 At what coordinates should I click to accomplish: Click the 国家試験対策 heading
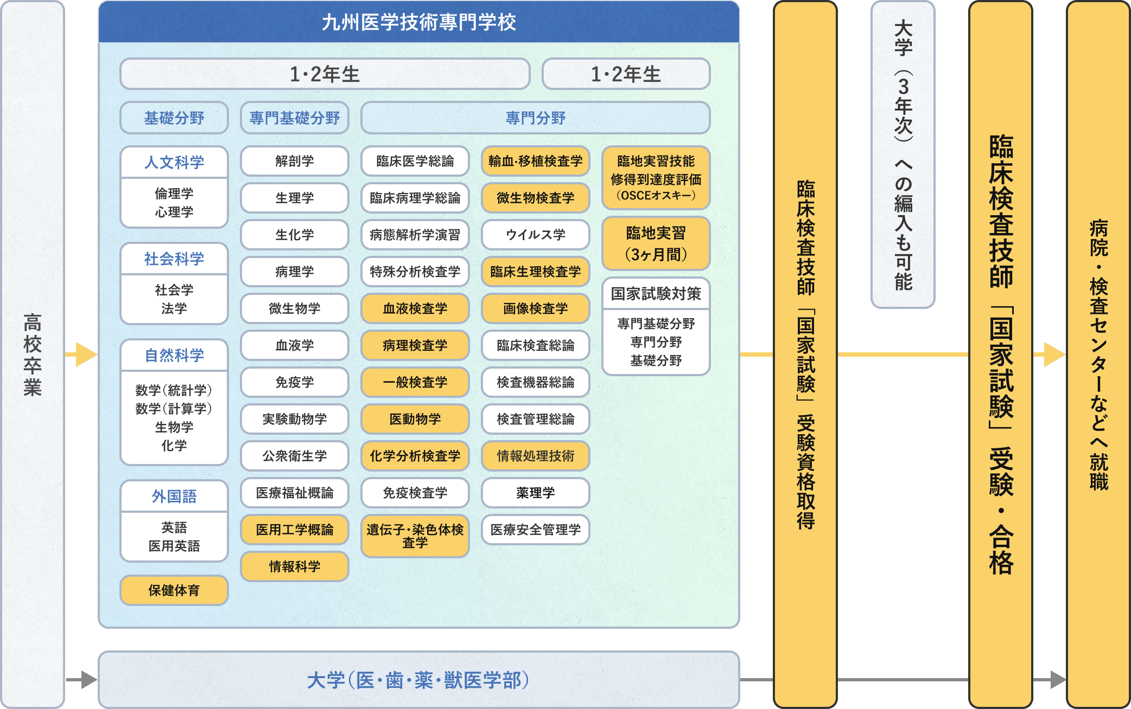[x=656, y=293]
